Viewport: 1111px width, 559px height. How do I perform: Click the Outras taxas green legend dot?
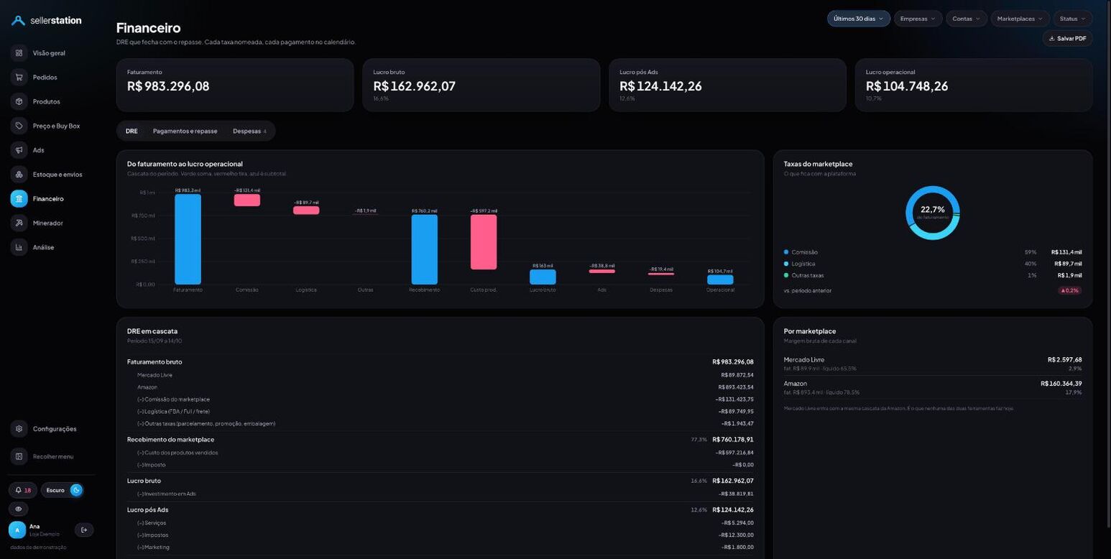tap(786, 275)
